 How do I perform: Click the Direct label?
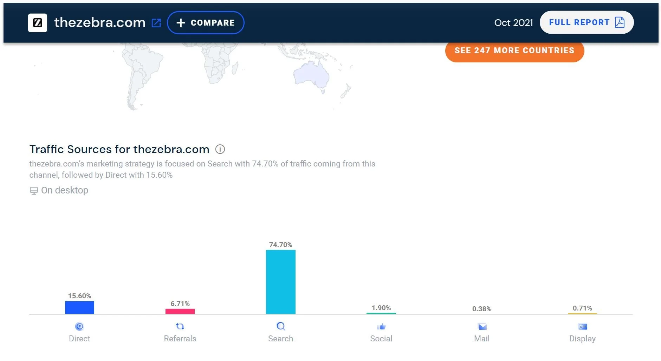79,339
